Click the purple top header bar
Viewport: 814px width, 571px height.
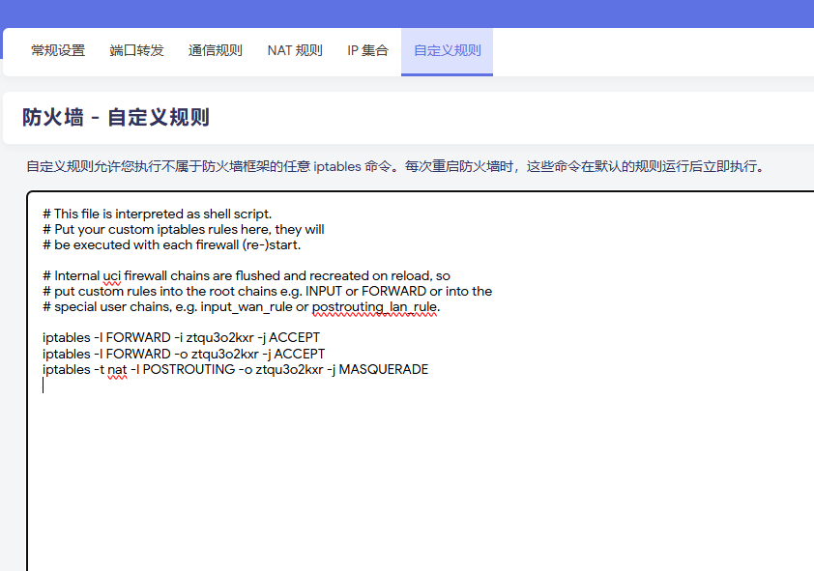(407, 10)
